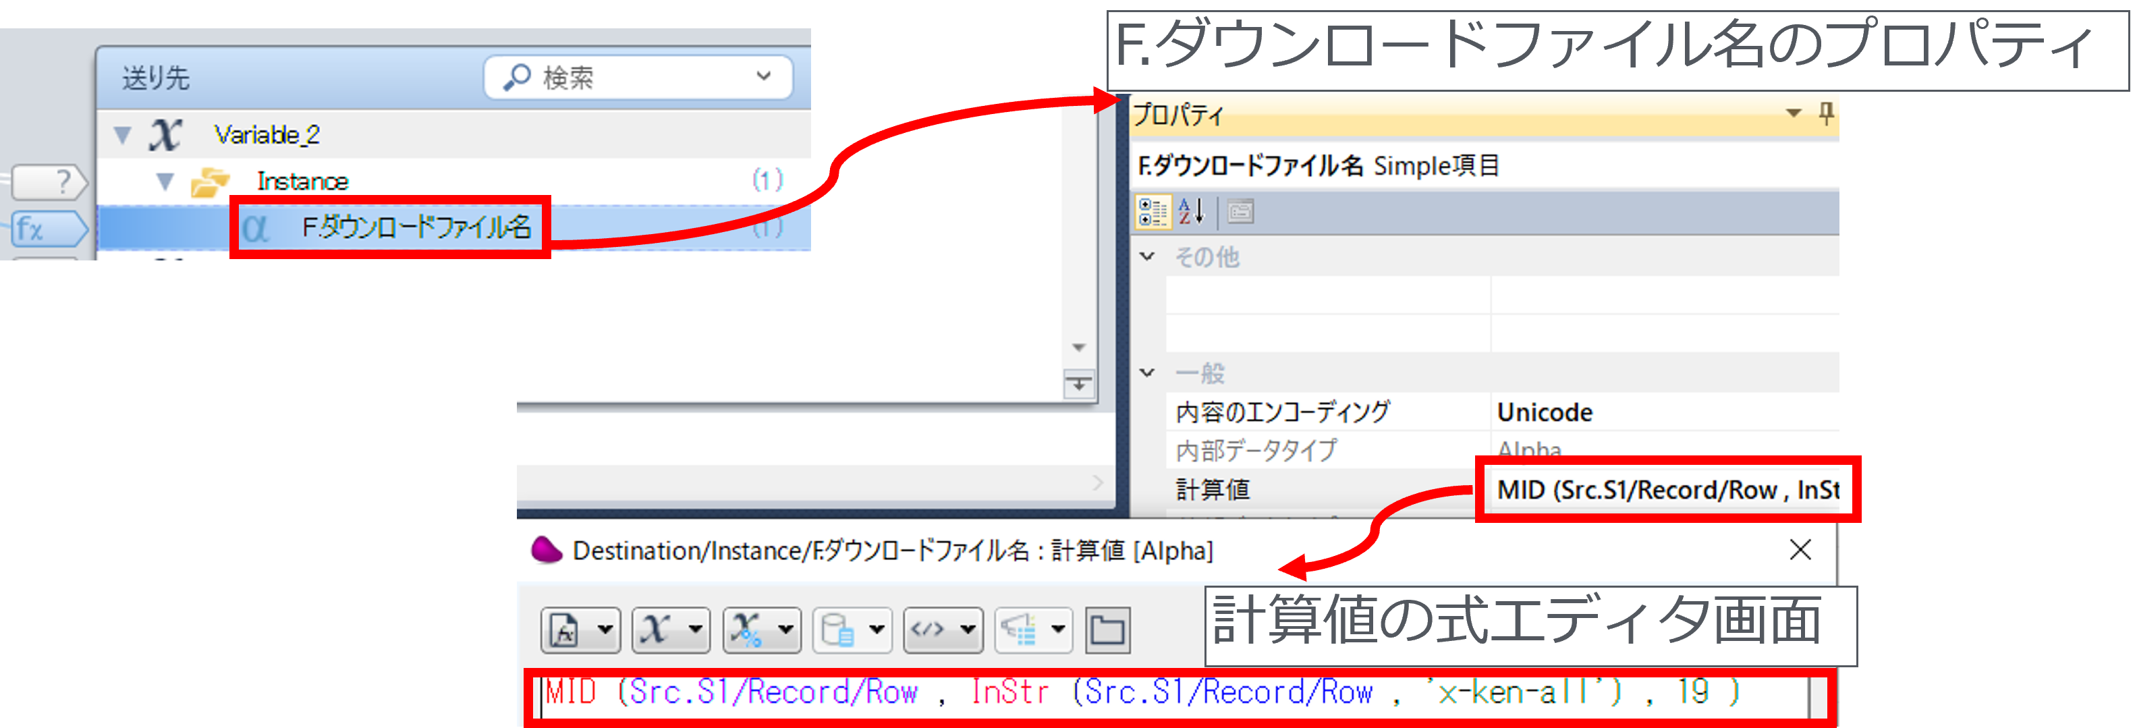The height and width of the screenshot is (728, 2135).
Task: Open the tree list dropdown arrow
Action: 1058,630
